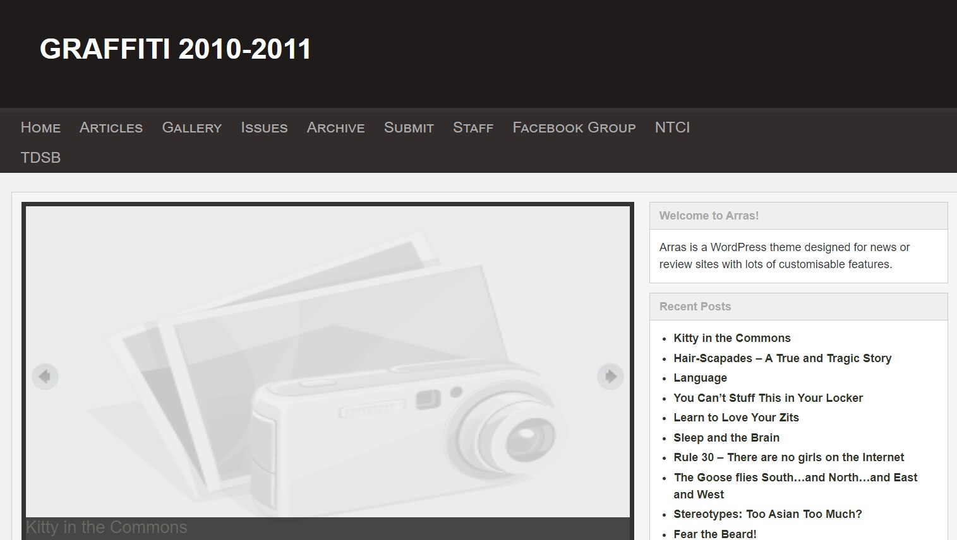Screen dimensions: 957x540
Task: Open the Articles menu item
Action: click(111, 127)
